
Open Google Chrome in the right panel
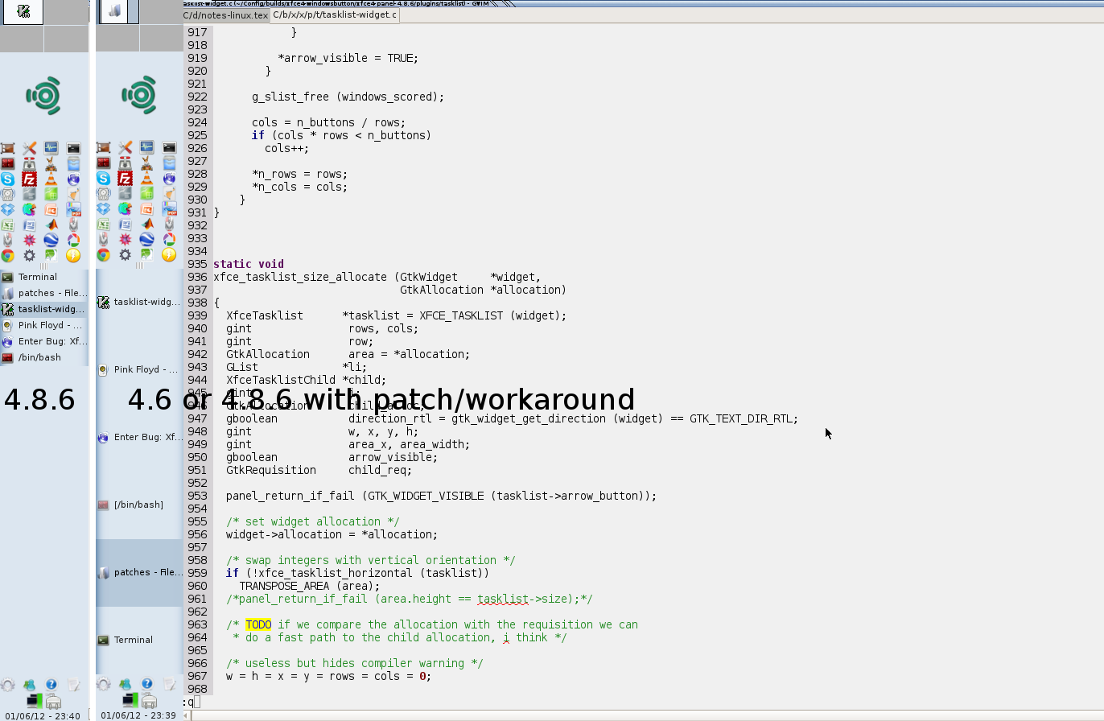click(x=104, y=255)
